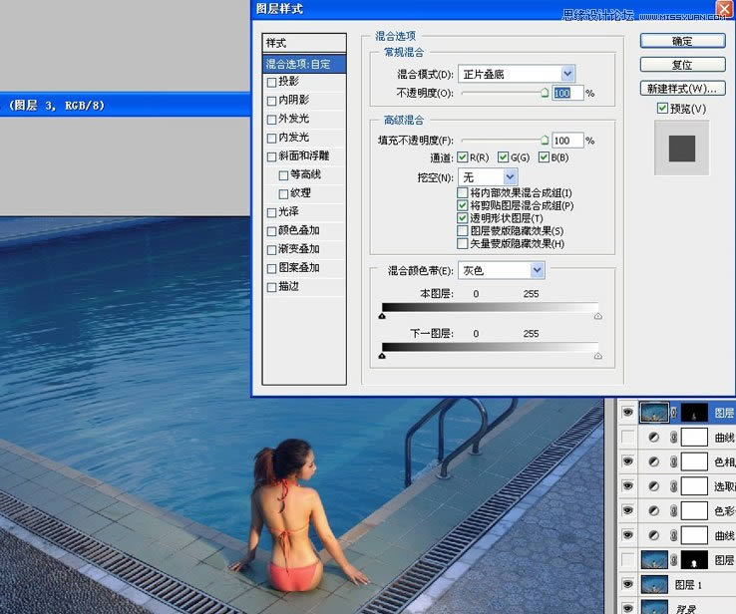Open the 混合颜色带 dropdown showing 灰色
This screenshot has width=736, height=614.
(x=537, y=270)
